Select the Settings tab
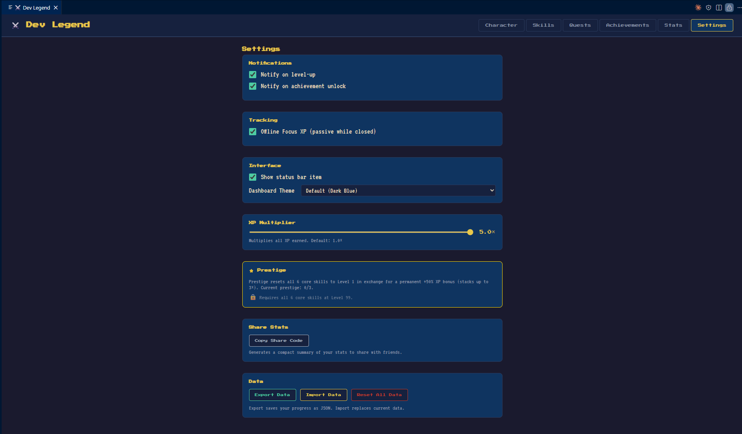This screenshot has width=742, height=434. point(712,25)
